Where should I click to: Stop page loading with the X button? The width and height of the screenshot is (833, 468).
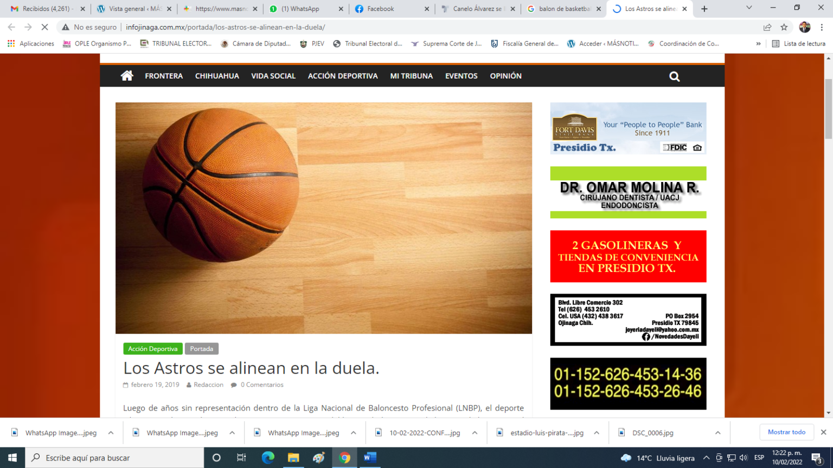click(x=44, y=27)
